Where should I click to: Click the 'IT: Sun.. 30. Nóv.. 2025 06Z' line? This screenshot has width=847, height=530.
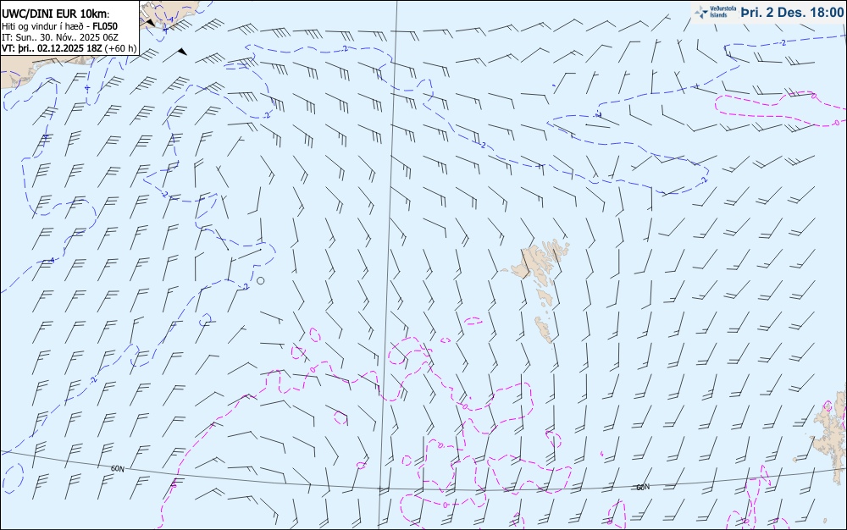[x=60, y=37]
